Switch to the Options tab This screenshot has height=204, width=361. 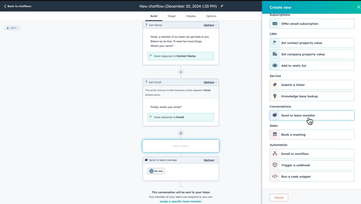(211, 16)
